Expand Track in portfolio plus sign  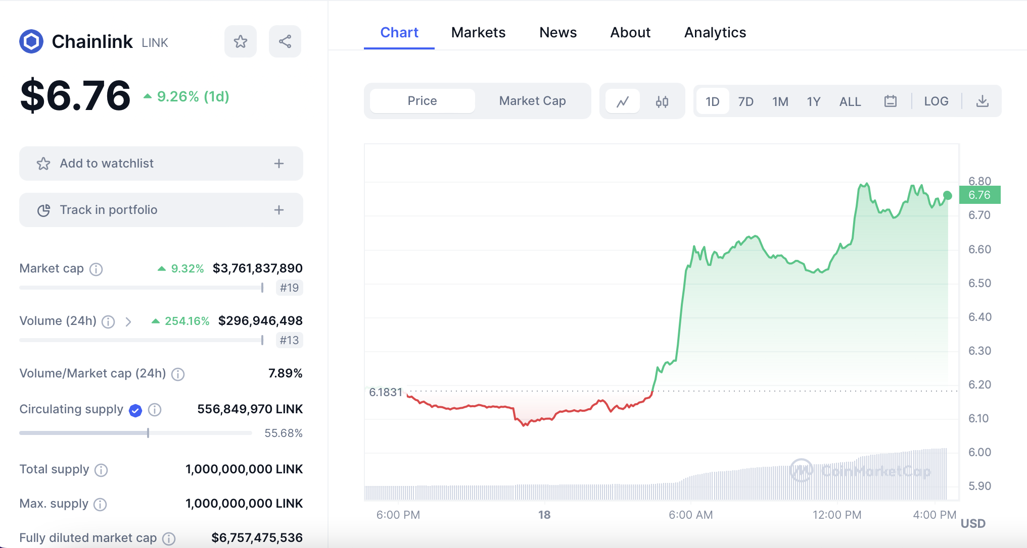pos(279,210)
